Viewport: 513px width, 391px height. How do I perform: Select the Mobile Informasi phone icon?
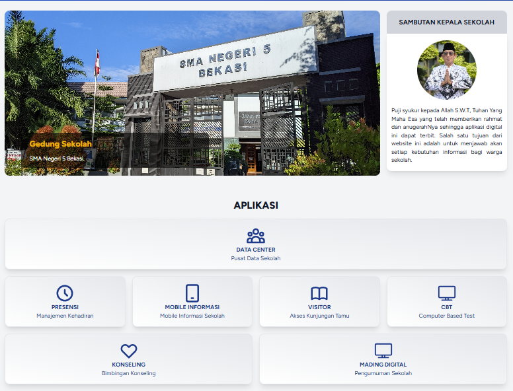192,293
